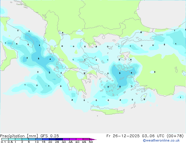Click the "15" legend scale label

[43, 142]
